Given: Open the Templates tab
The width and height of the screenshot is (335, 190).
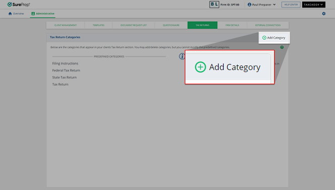Looking at the screenshot, I should 99,25.
